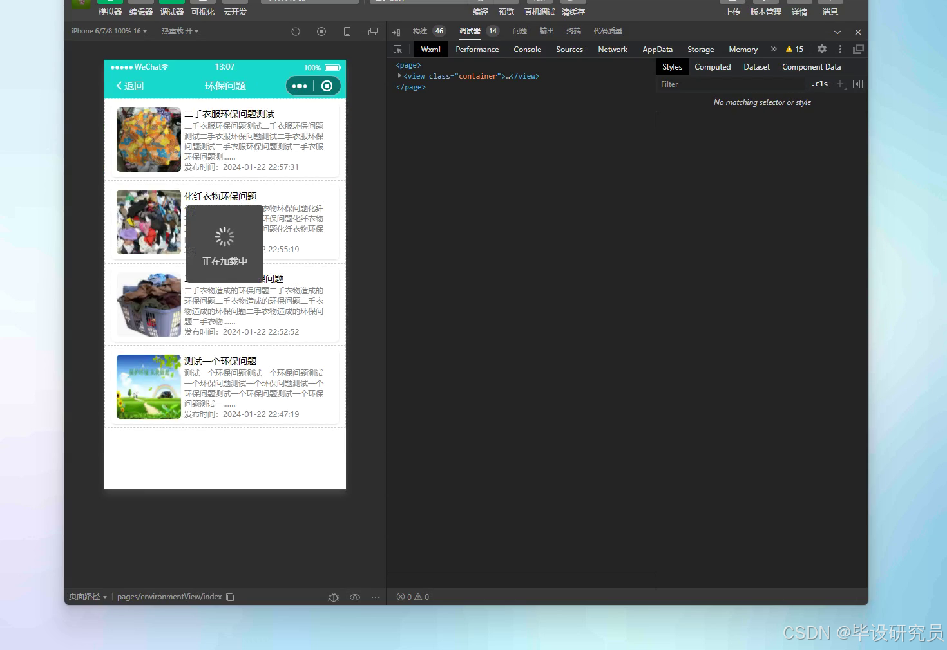
Task: Toggle the 模拟器 panel button
Action: [110, 12]
